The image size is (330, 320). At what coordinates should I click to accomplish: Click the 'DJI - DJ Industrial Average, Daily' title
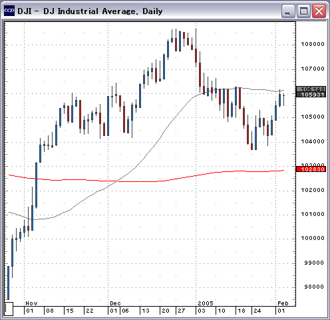[x=90, y=11]
